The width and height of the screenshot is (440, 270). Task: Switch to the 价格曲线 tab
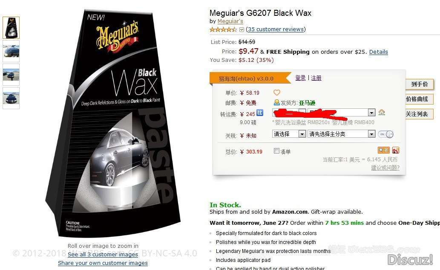coord(419,99)
